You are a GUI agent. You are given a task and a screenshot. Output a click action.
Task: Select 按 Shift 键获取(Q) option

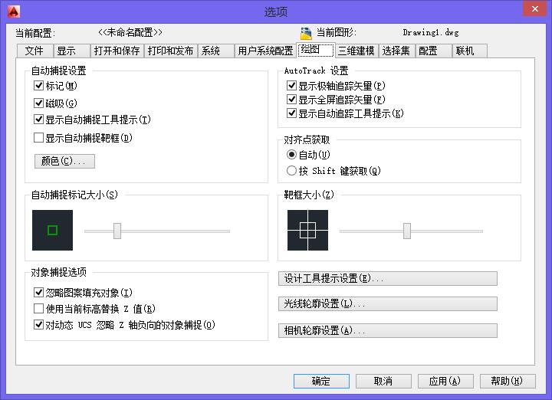(291, 171)
